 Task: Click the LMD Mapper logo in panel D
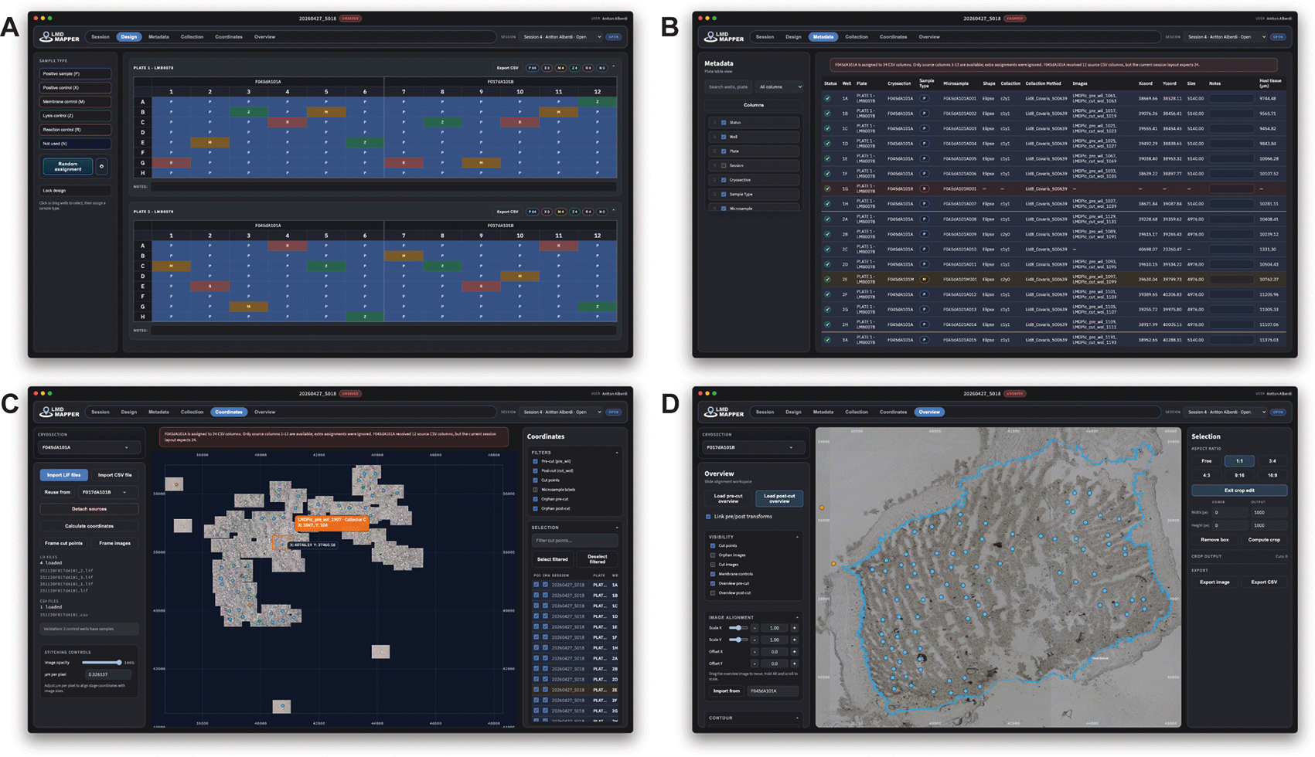point(724,412)
